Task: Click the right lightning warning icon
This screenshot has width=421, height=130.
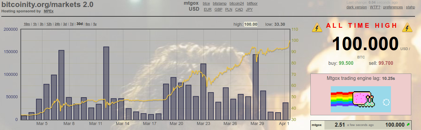Action: click(x=407, y=27)
